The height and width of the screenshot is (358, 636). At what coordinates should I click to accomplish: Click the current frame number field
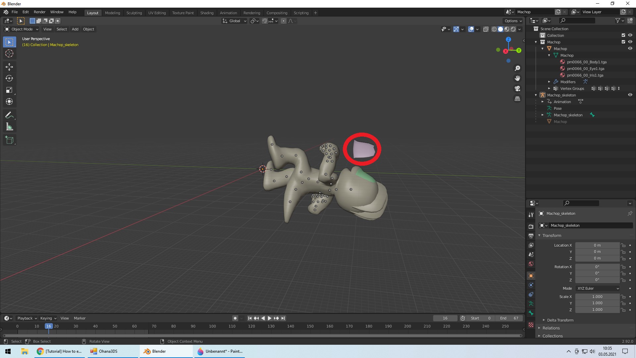[x=445, y=318]
